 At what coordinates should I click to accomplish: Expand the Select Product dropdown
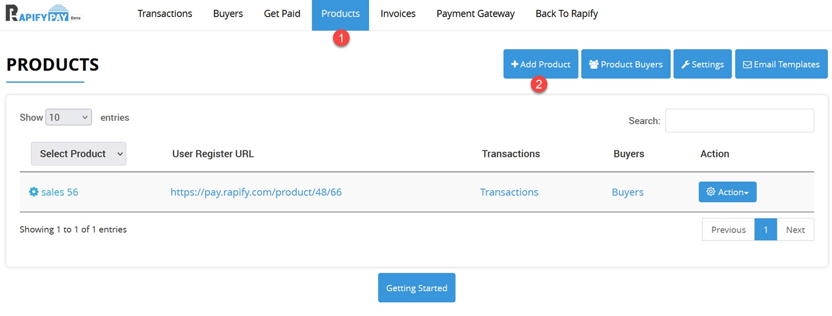point(78,154)
